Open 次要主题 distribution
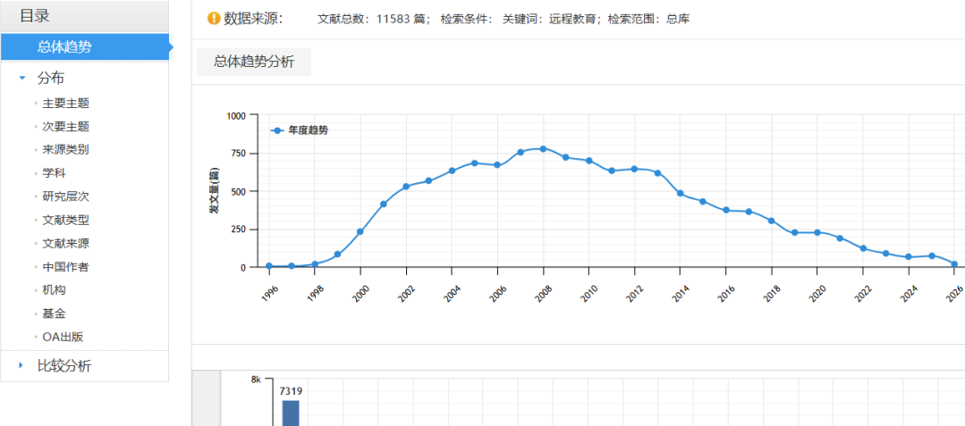Viewport: 965px width, 426px height. click(66, 127)
